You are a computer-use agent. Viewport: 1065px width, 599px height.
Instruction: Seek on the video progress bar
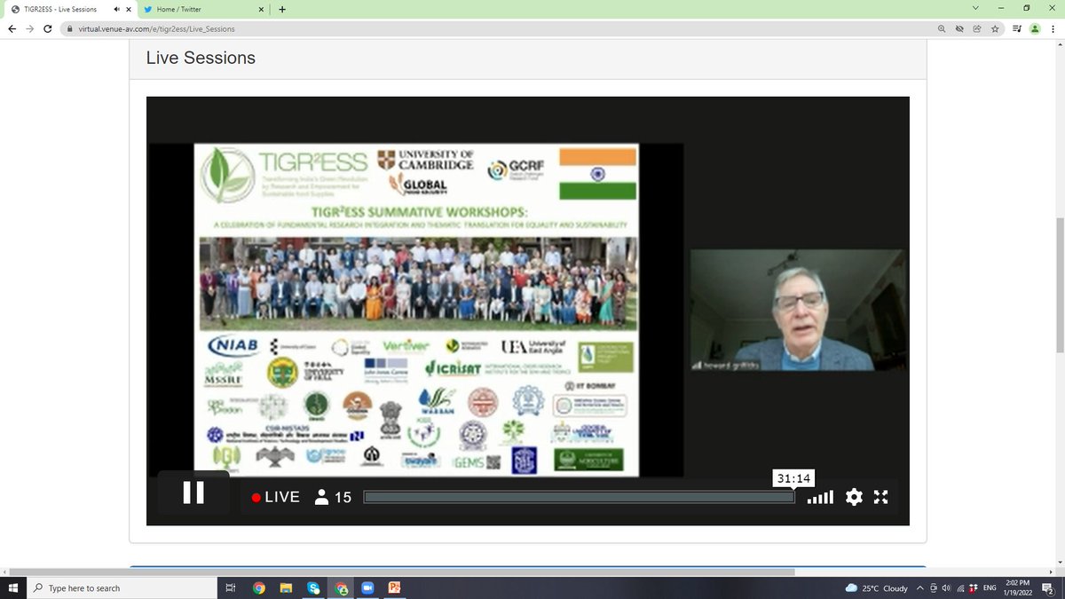[579, 497]
